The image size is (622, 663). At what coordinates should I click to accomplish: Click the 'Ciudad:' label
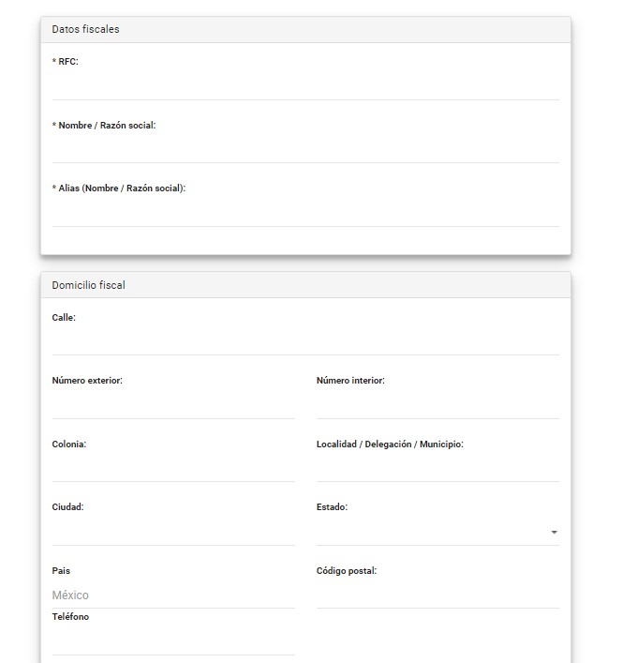68,507
